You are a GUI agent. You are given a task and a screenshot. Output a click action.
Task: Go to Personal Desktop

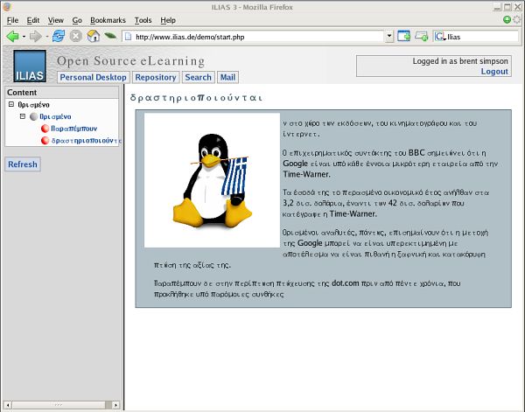coord(93,77)
